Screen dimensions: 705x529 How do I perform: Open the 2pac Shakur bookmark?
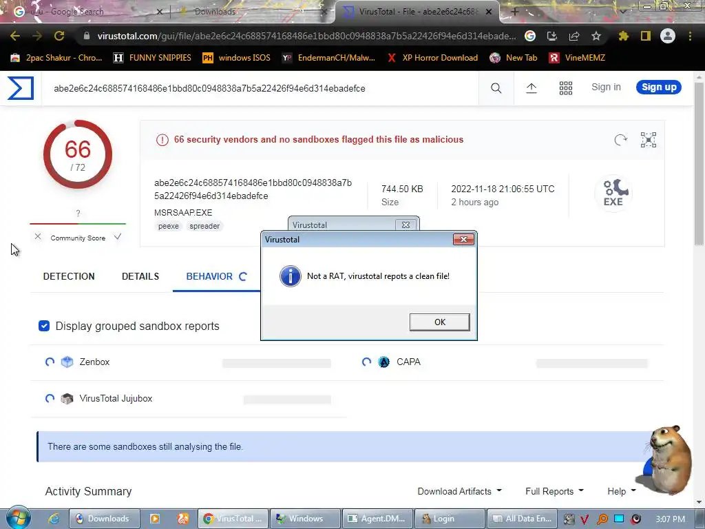[x=56, y=58]
